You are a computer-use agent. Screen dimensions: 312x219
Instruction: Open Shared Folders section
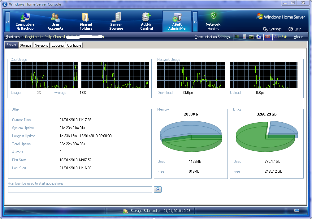(x=86, y=21)
